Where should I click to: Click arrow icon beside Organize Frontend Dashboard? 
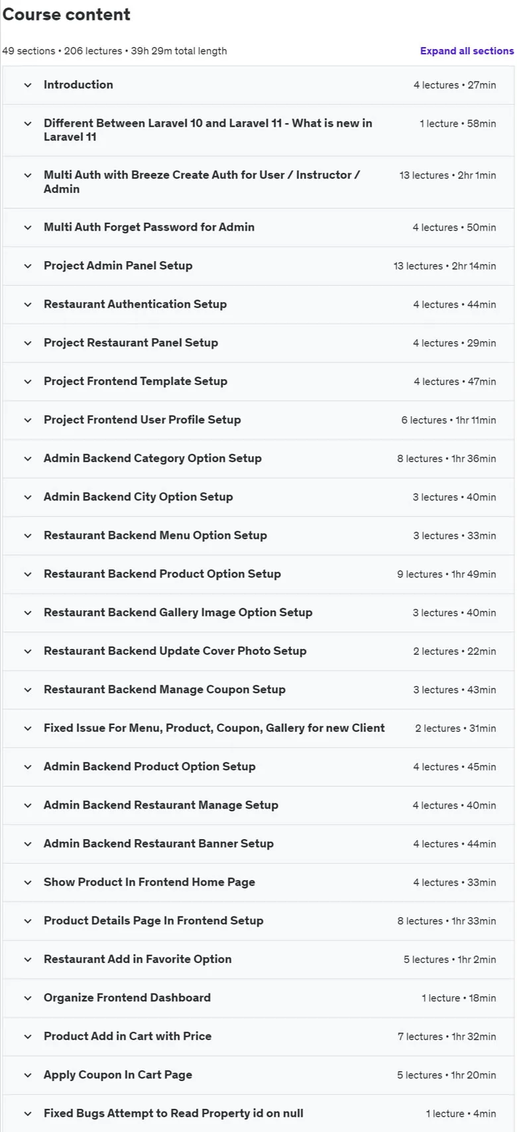[x=28, y=997]
